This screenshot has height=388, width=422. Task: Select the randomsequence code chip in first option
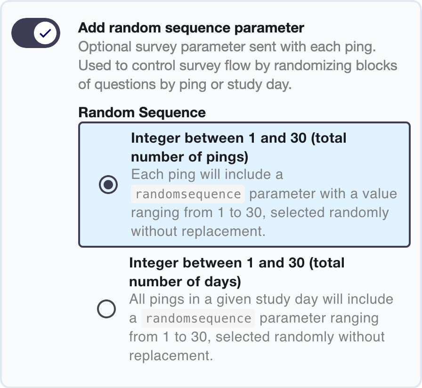click(188, 194)
